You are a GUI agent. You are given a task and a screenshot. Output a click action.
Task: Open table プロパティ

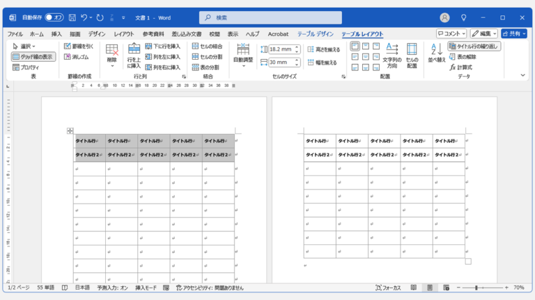pyautogui.click(x=26, y=67)
